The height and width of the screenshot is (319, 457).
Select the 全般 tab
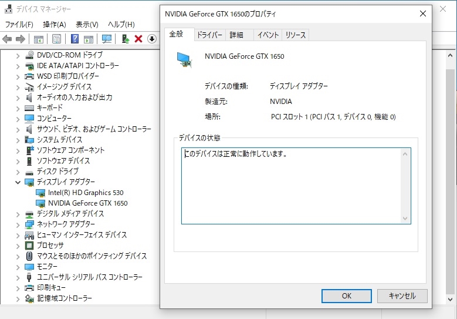[179, 34]
